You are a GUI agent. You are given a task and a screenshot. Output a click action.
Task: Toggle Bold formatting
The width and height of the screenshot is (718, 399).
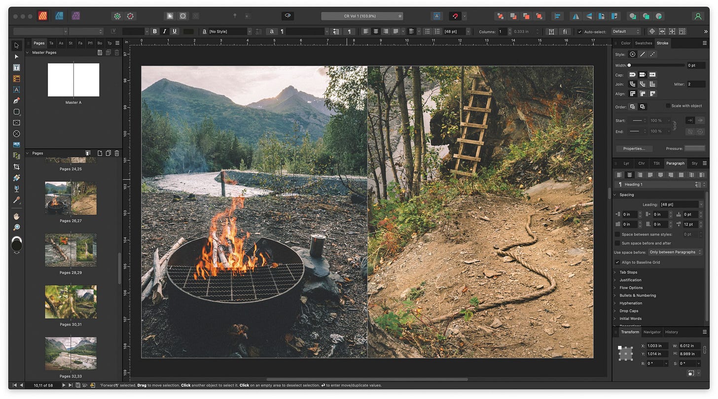pyautogui.click(x=155, y=32)
